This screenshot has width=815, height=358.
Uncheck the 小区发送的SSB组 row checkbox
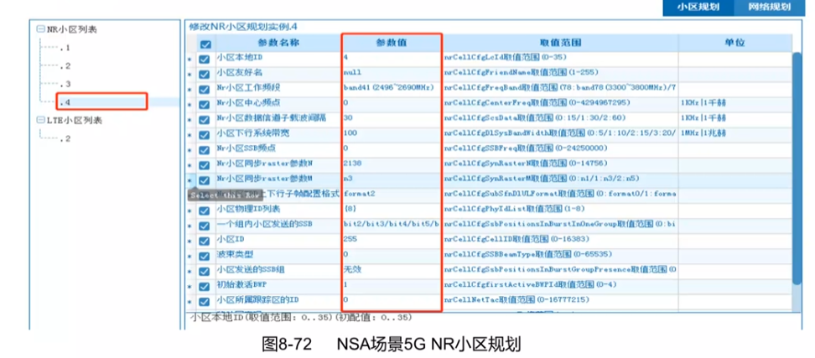coord(205,272)
